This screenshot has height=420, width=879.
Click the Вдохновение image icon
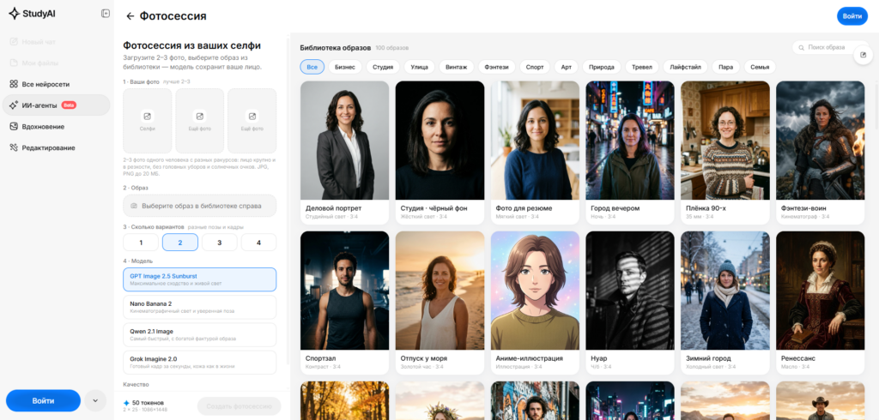(x=14, y=127)
